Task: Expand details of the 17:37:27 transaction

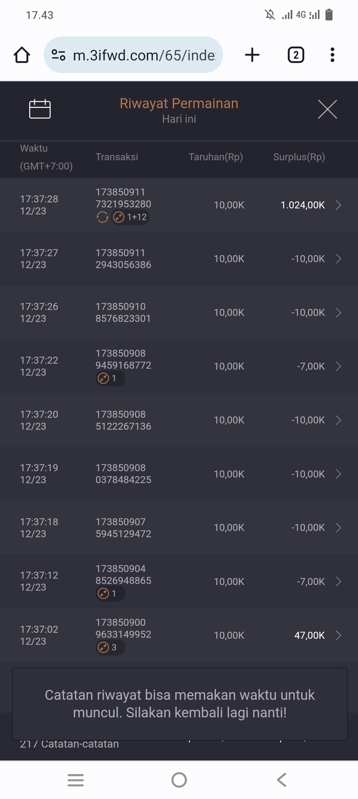Action: (338, 259)
